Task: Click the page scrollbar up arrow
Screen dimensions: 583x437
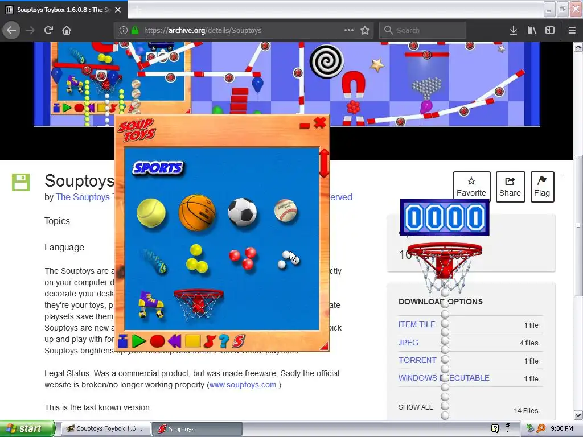Action: 578,47
